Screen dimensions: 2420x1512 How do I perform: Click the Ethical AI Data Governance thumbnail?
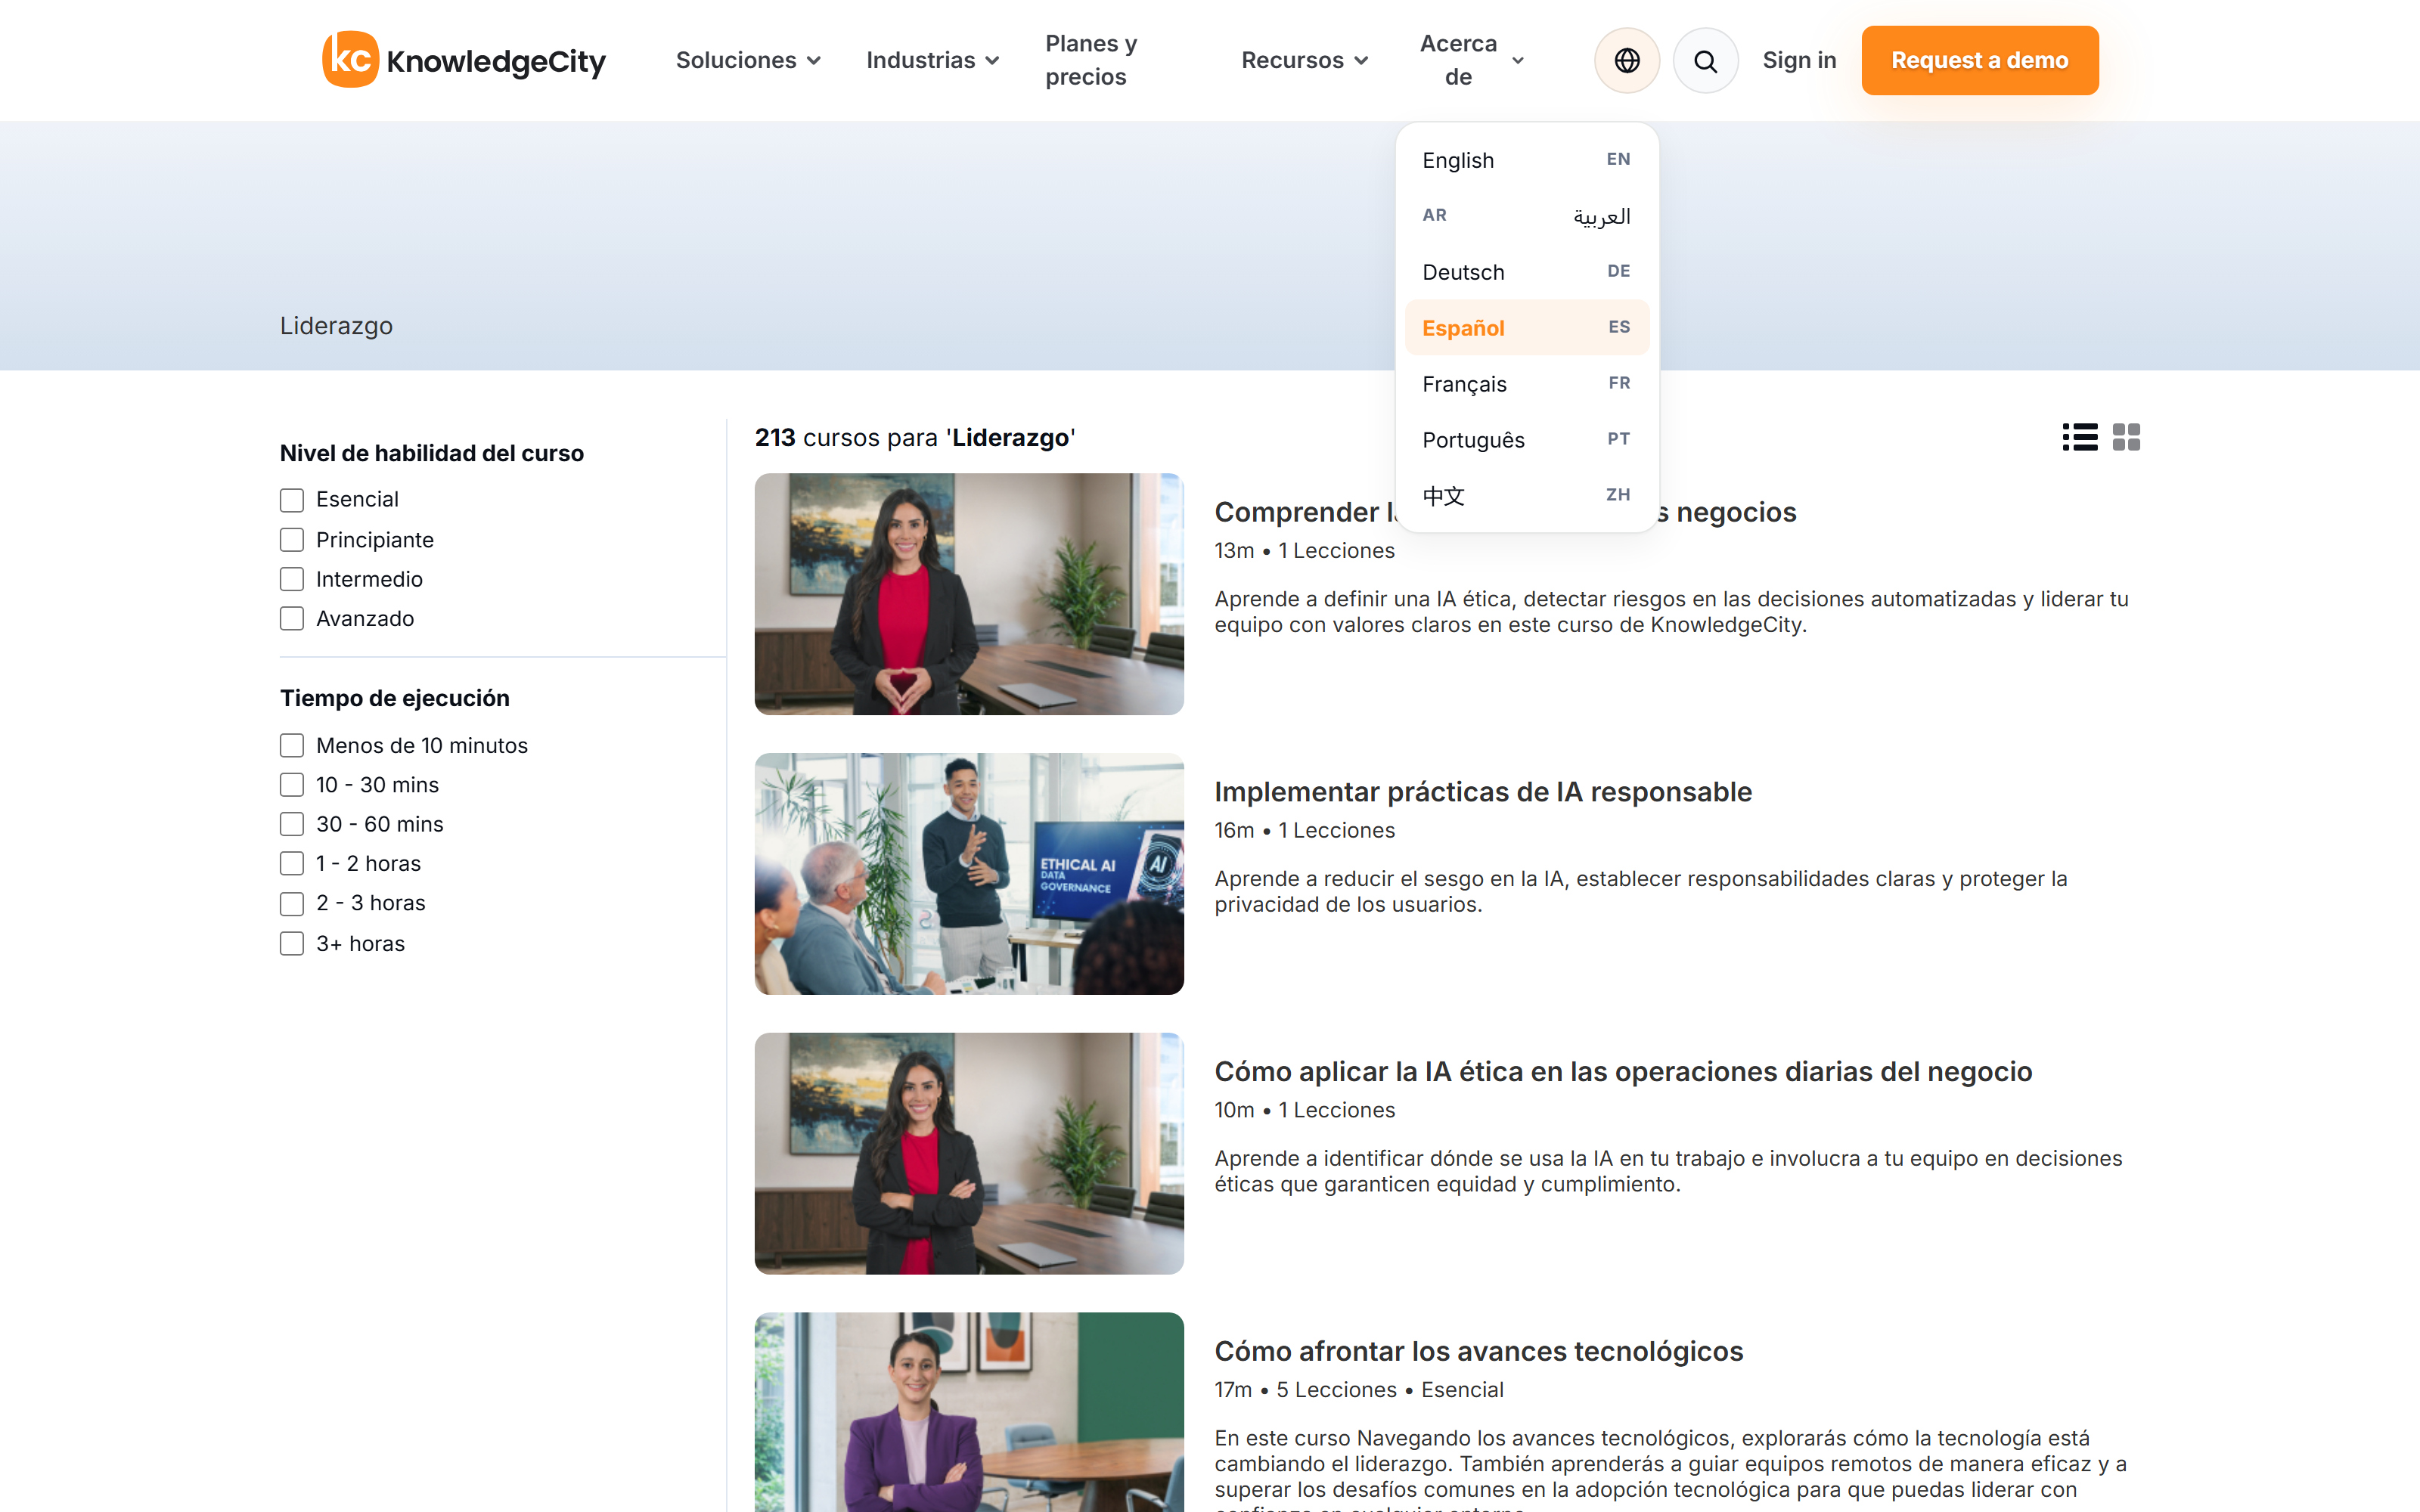969,874
